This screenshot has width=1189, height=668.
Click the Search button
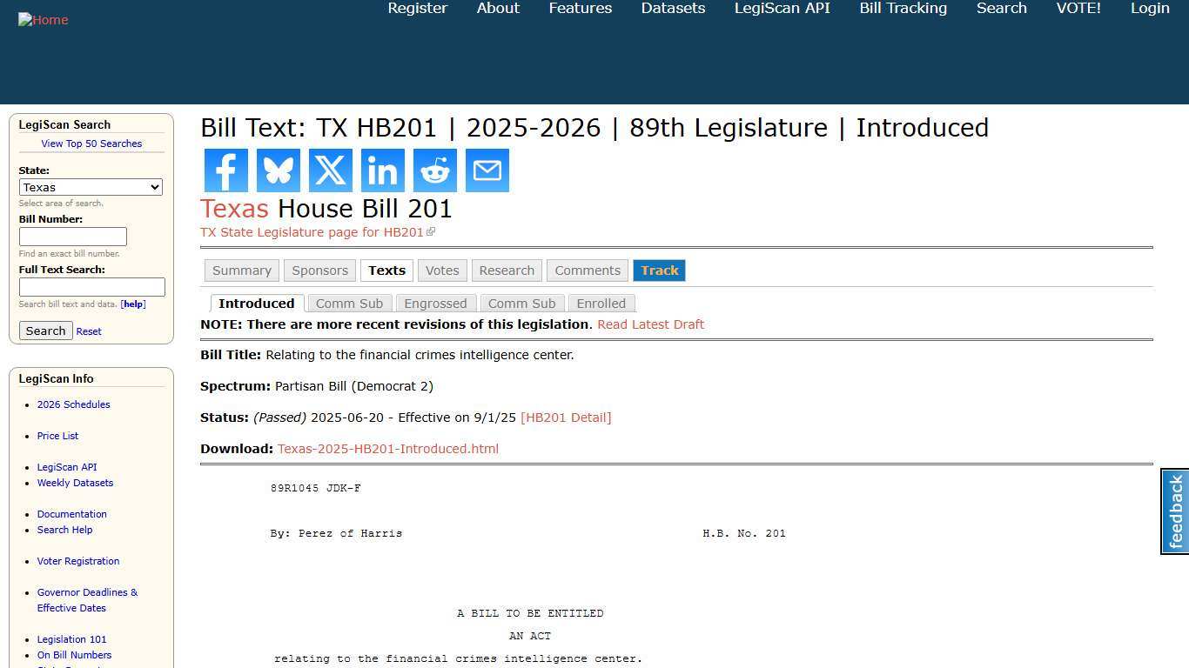pos(45,331)
